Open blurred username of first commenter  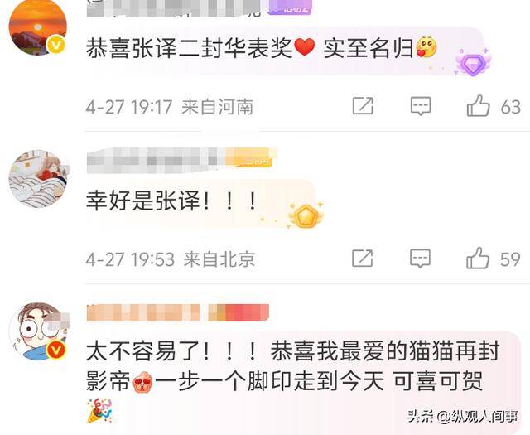[174, 8]
